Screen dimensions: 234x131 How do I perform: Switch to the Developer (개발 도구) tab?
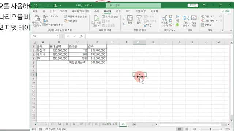(x=140, y=11)
